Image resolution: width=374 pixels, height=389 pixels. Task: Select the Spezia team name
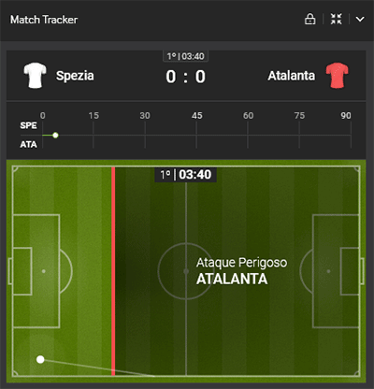pyautogui.click(x=75, y=76)
